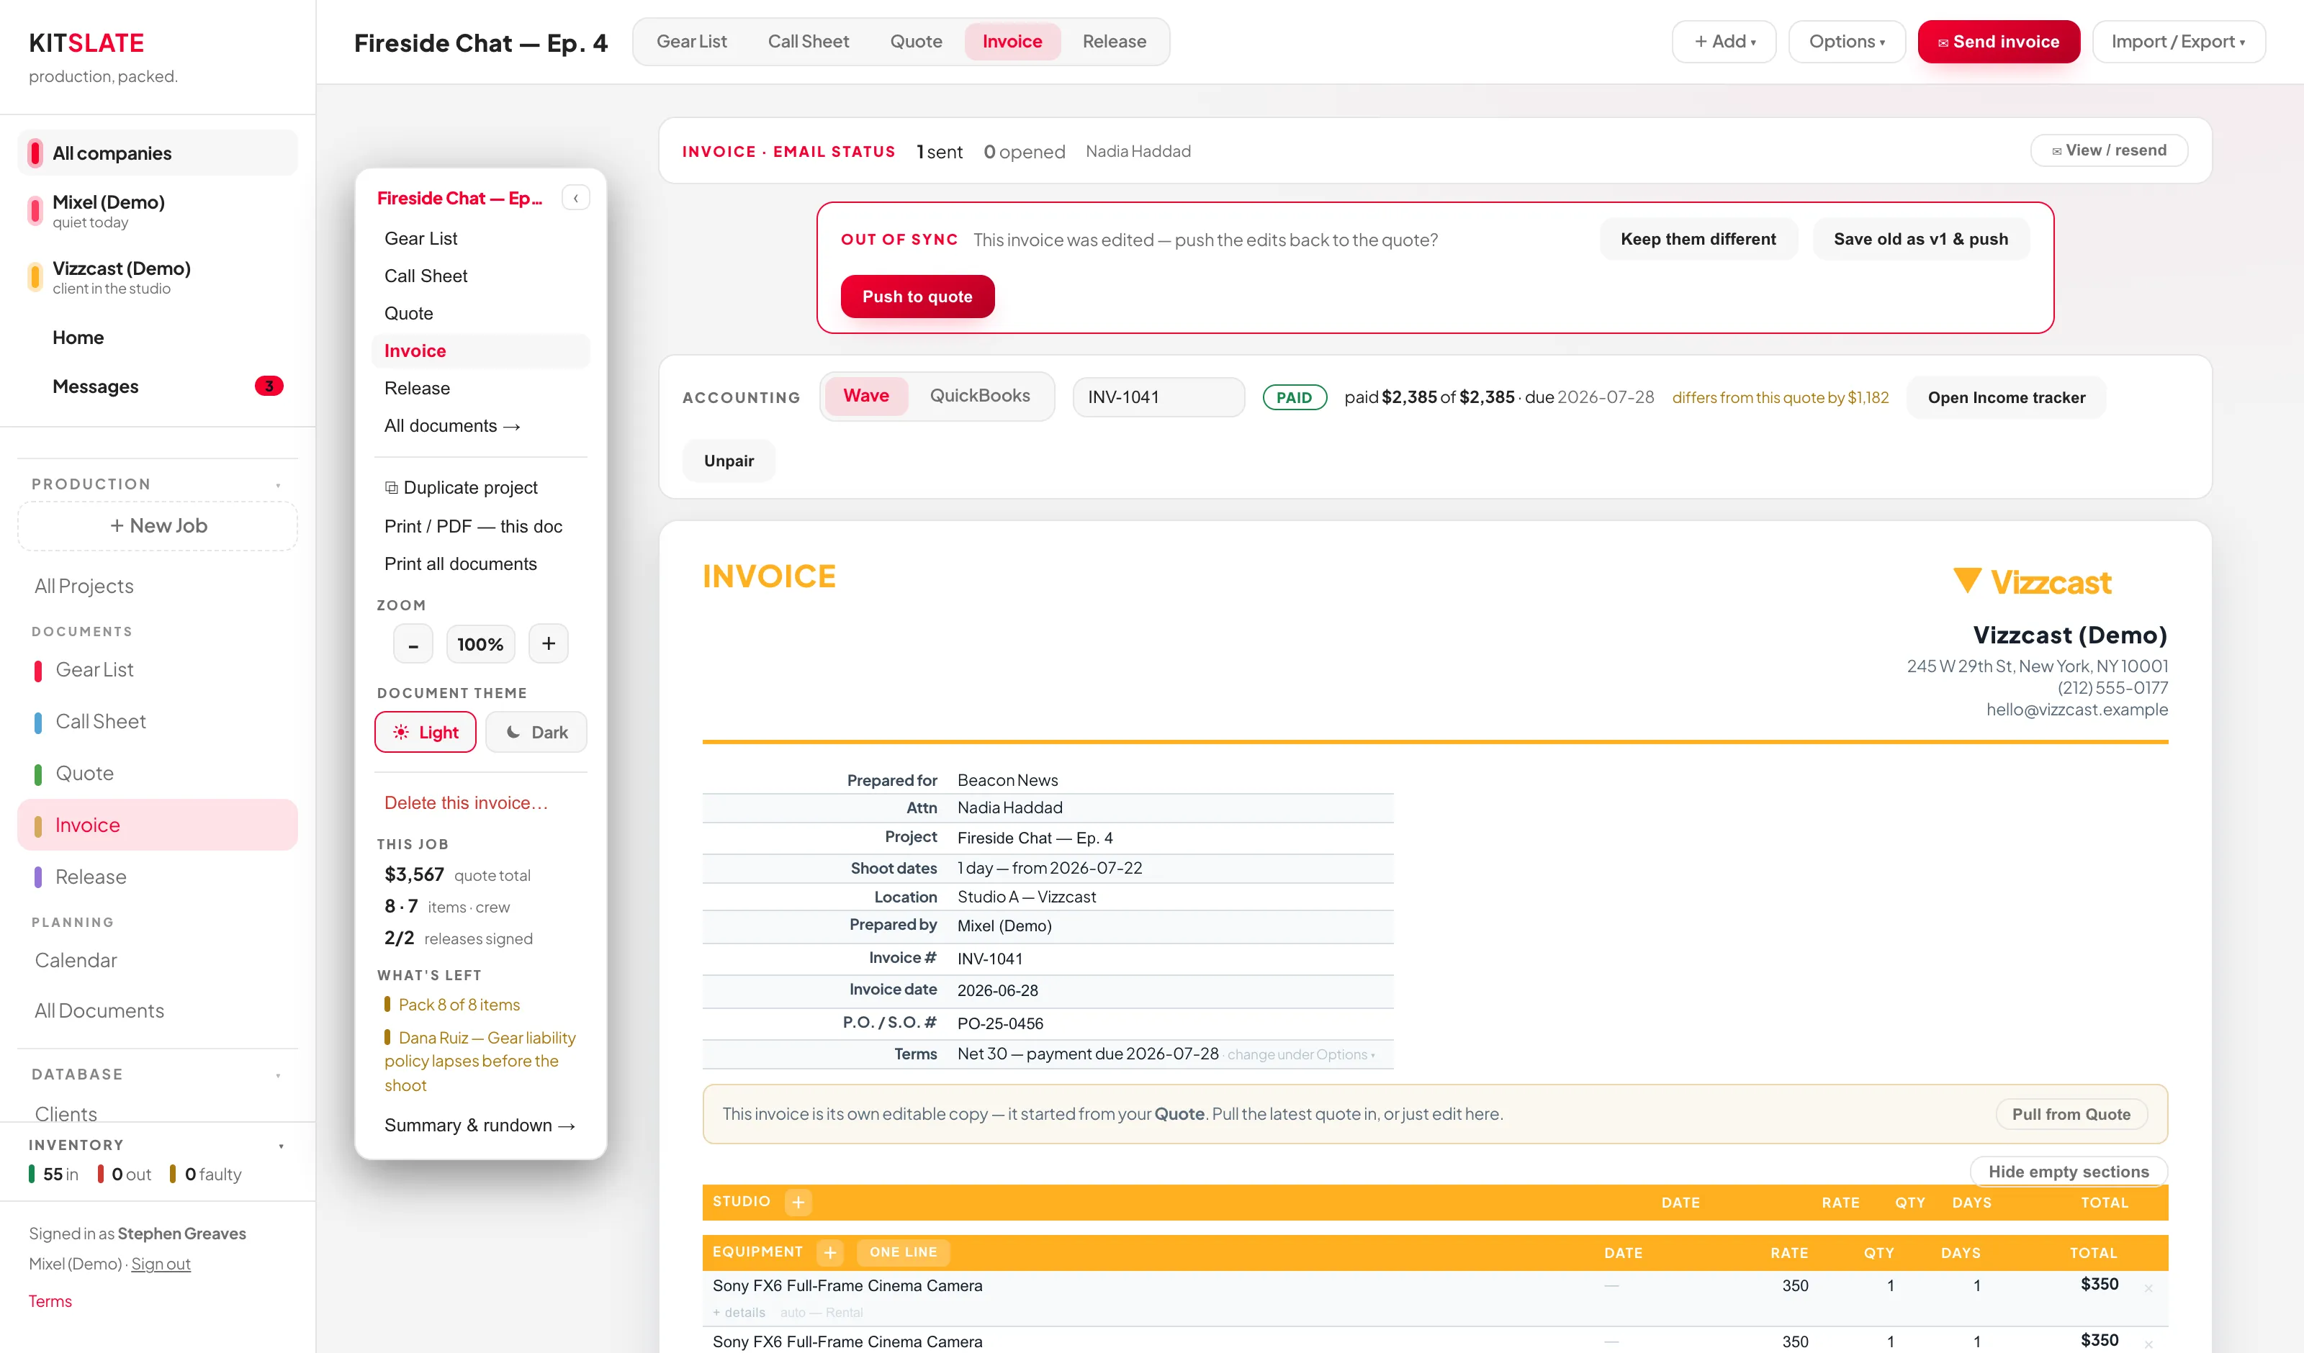Click Send invoice button
Image resolution: width=2304 pixels, height=1353 pixels.
point(1999,41)
